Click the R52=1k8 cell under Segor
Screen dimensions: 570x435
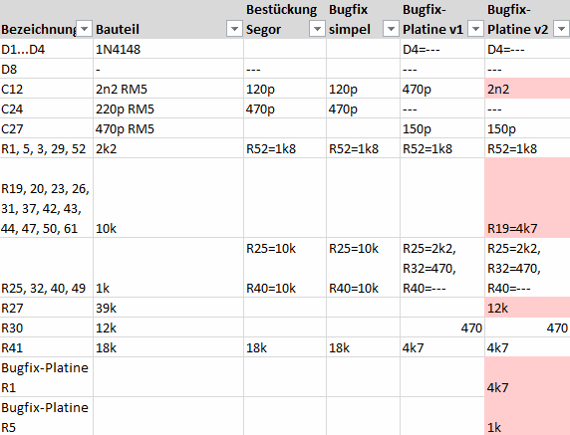pyautogui.click(x=285, y=148)
